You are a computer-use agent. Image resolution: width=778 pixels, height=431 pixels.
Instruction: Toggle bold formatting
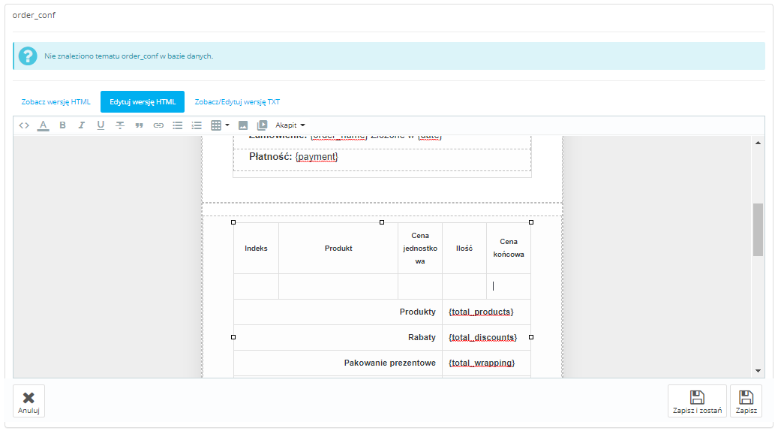62,125
